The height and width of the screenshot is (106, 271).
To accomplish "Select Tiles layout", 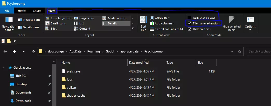I will click(51, 29).
